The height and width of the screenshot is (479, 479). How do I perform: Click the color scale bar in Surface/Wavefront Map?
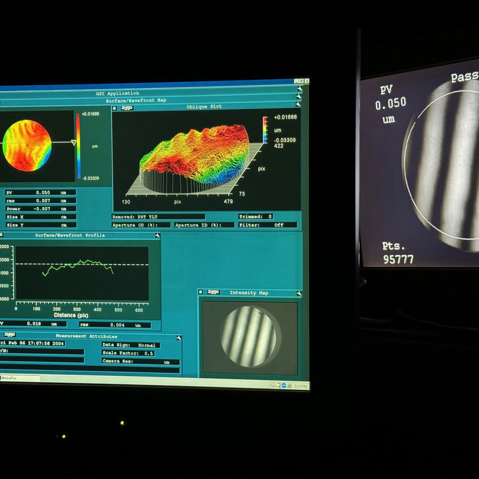coord(78,145)
